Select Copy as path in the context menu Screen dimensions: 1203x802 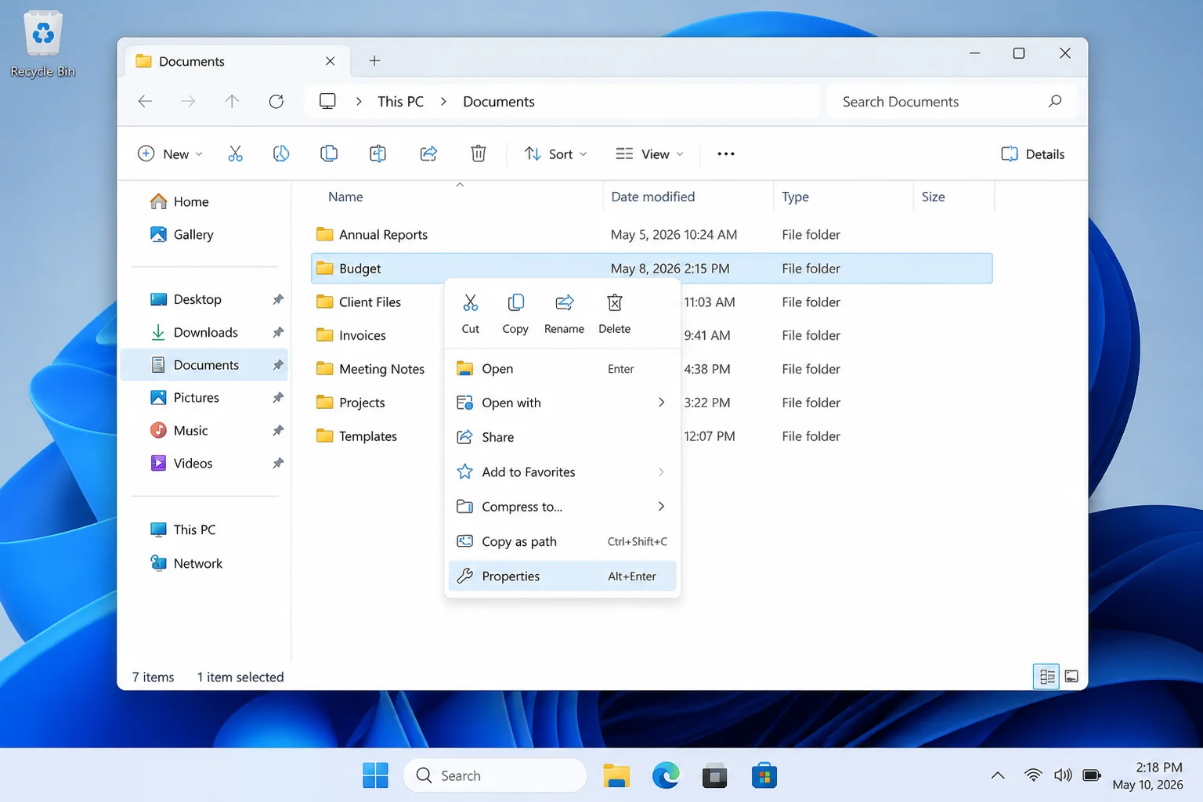(562, 541)
